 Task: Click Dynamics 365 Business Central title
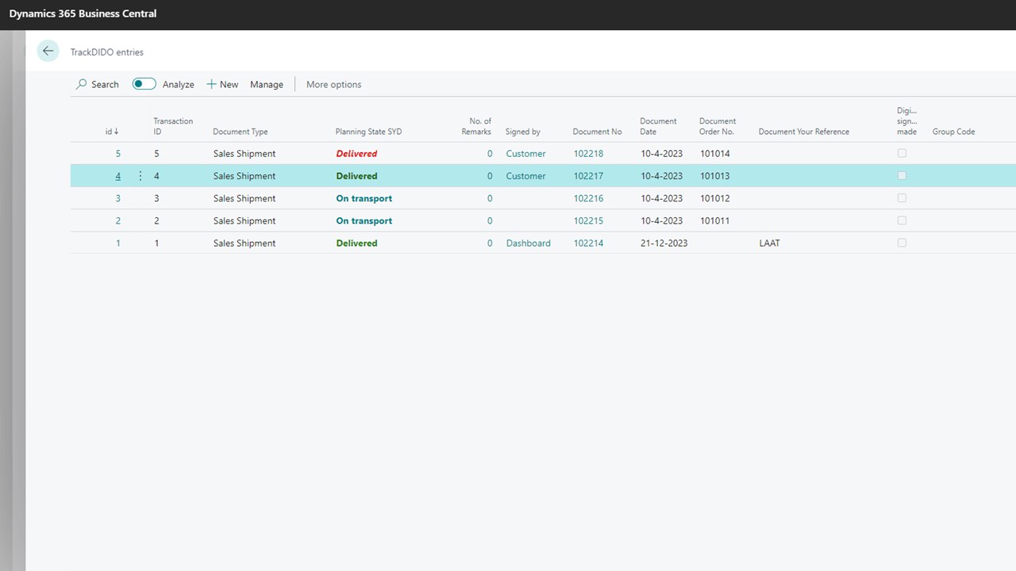pyautogui.click(x=83, y=13)
